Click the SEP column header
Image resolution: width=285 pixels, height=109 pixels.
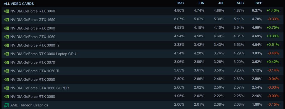pos(259,3)
